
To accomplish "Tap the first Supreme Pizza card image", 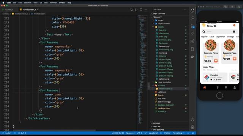I will pos(211,45).
